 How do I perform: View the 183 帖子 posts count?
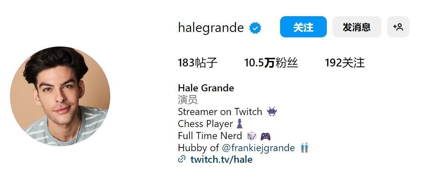click(x=197, y=63)
